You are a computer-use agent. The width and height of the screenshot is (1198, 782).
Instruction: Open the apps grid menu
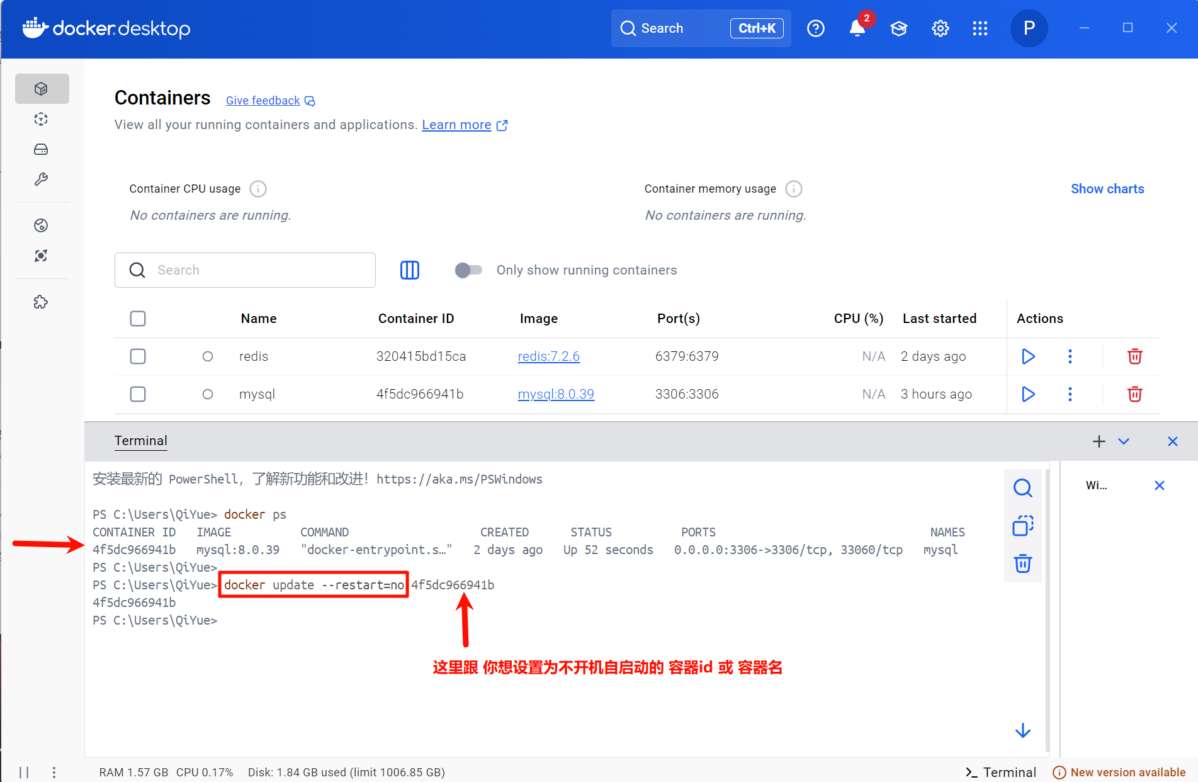(980, 28)
